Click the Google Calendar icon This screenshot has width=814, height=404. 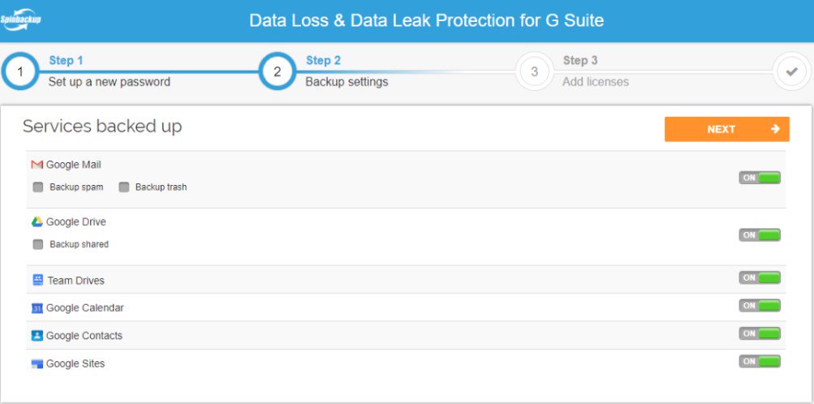[x=37, y=308]
